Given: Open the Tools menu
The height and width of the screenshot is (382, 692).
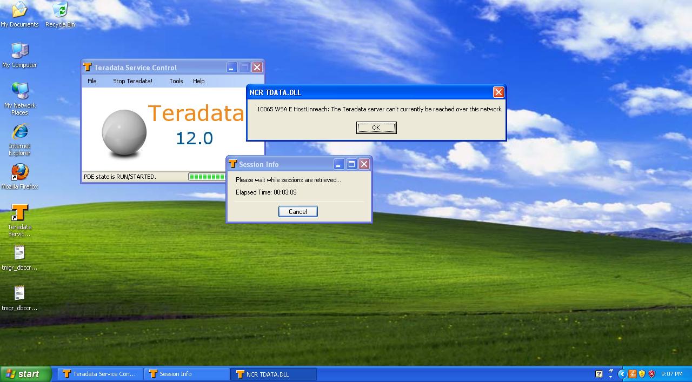Looking at the screenshot, I should tap(176, 81).
